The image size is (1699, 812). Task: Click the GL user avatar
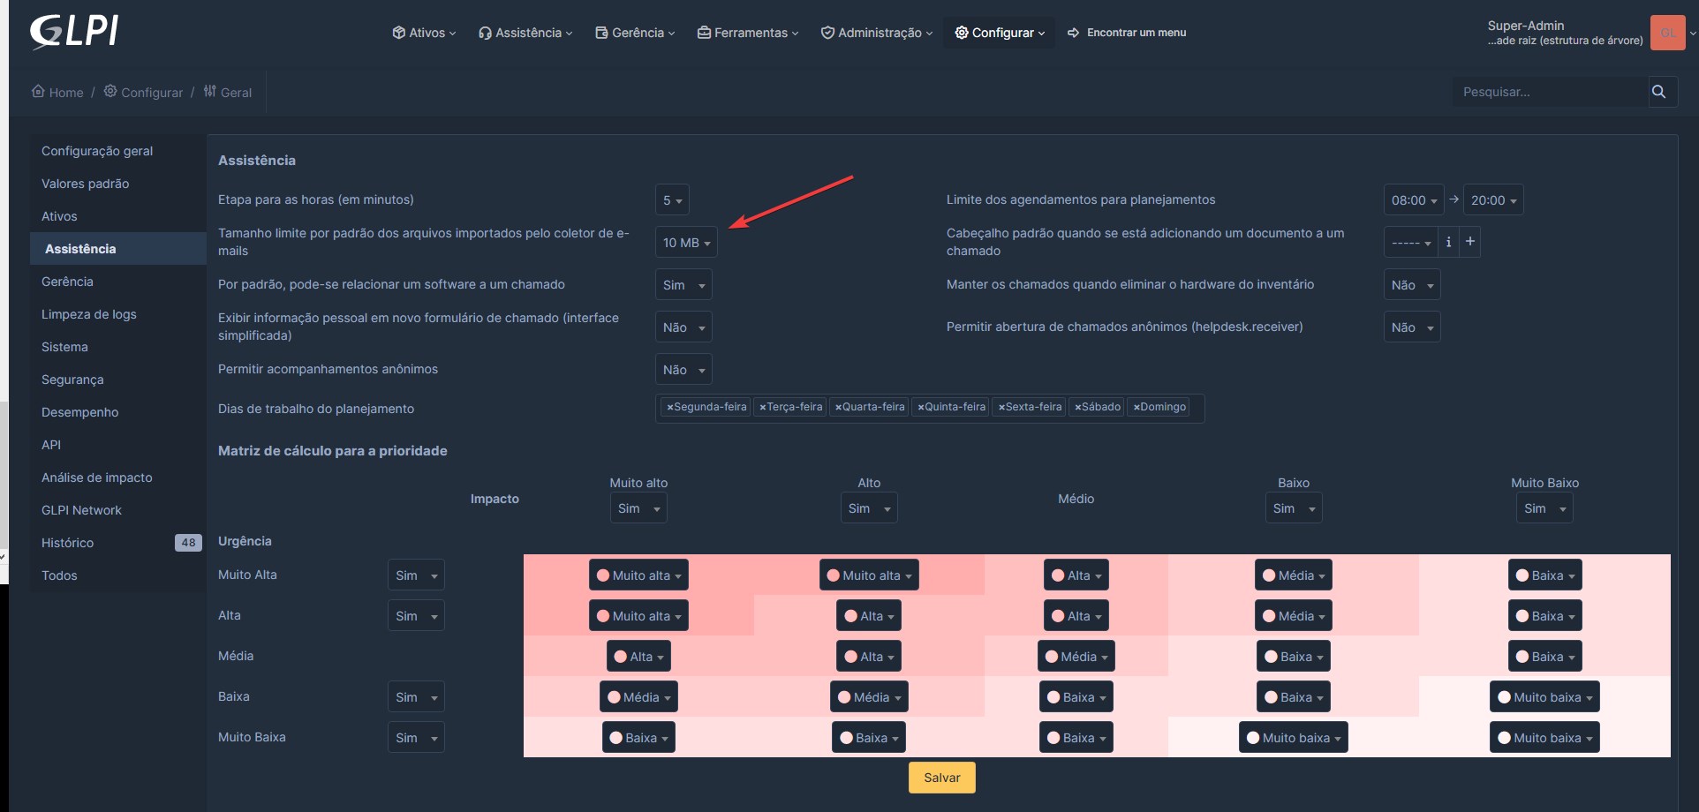[x=1668, y=33]
